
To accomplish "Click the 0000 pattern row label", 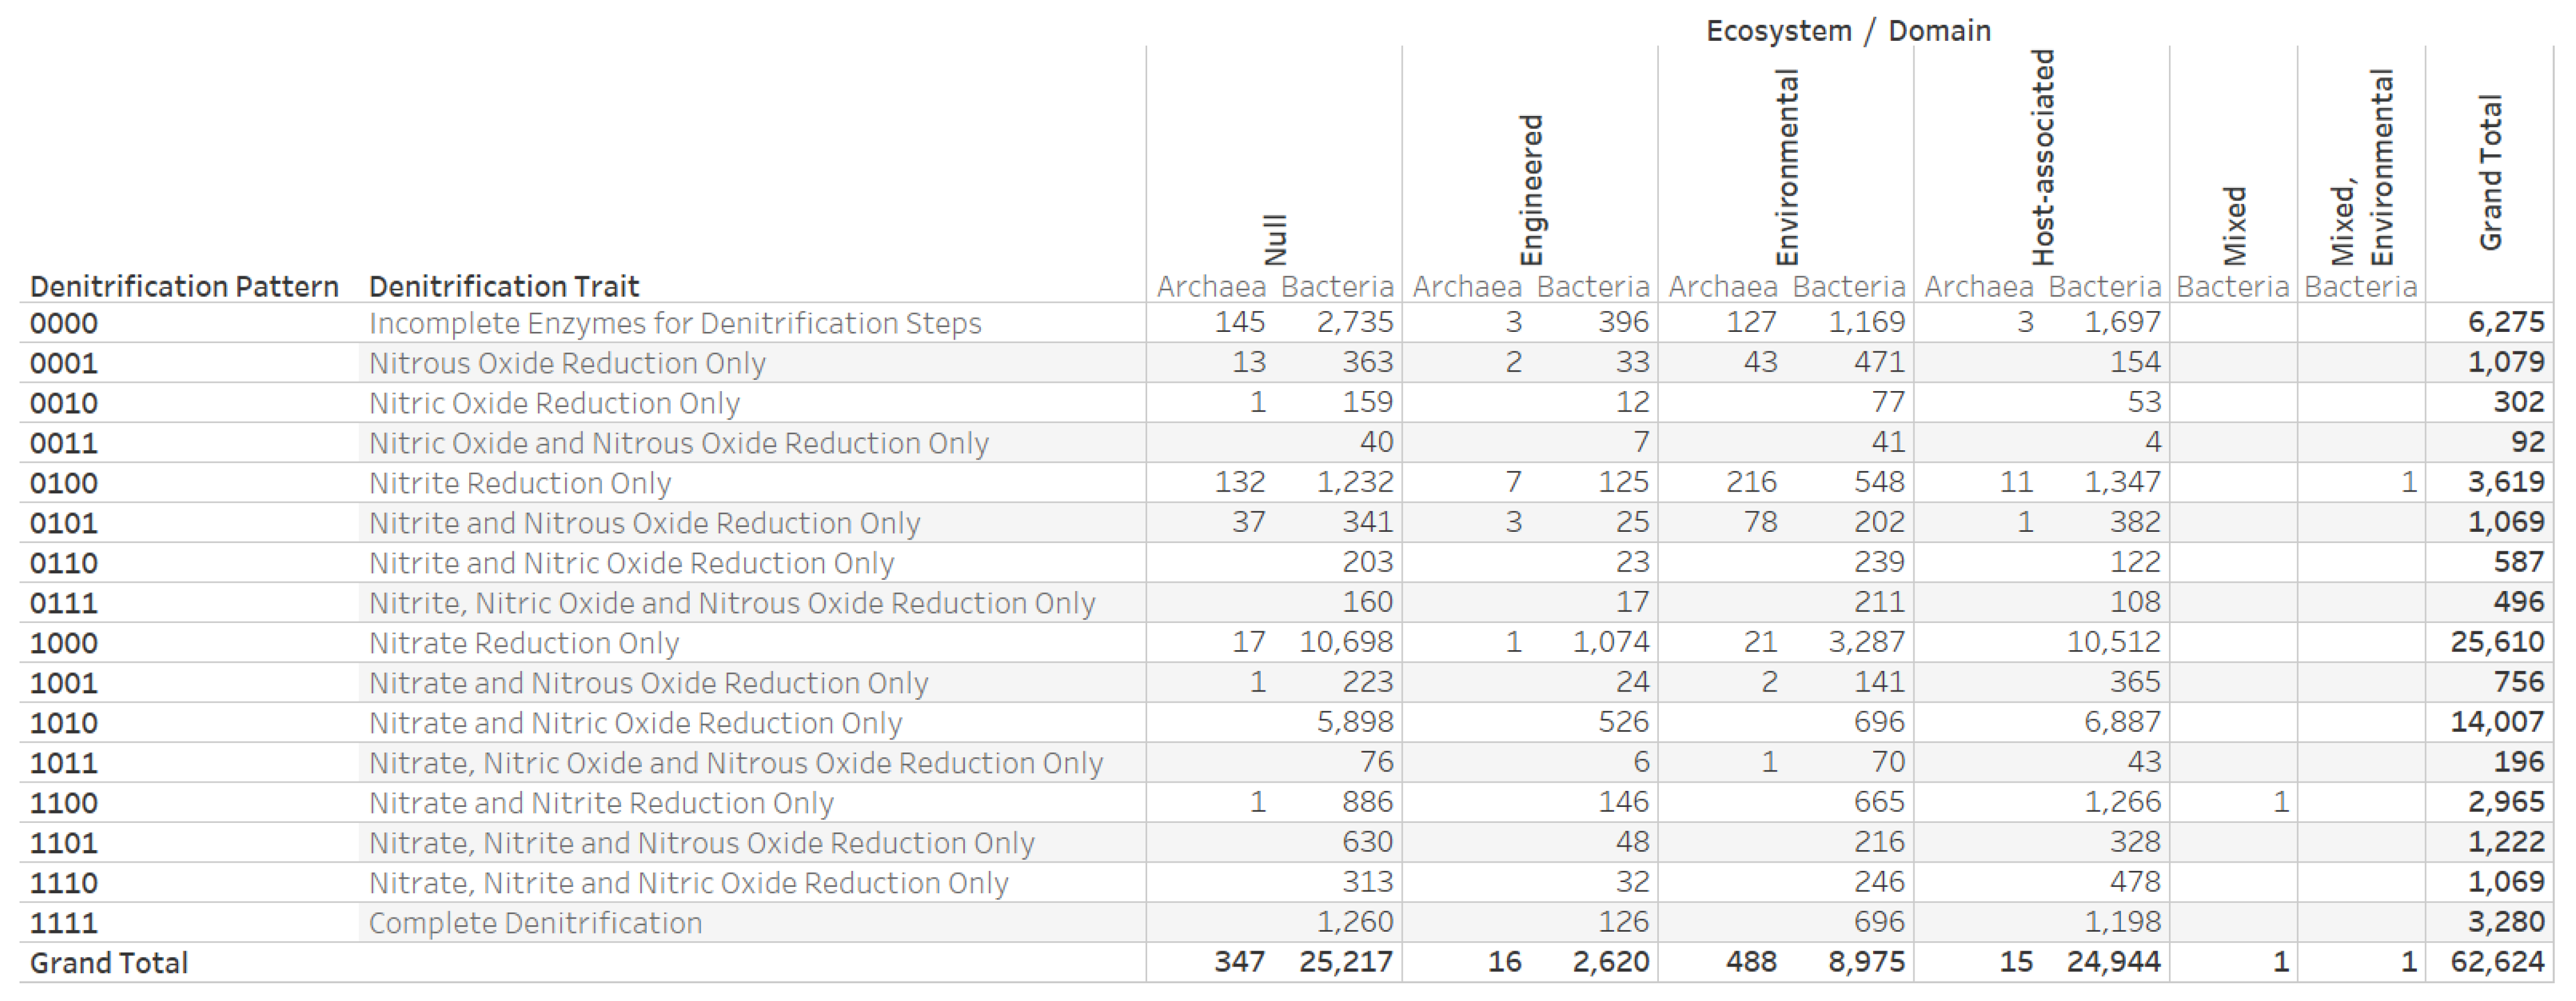I will pos(64,324).
